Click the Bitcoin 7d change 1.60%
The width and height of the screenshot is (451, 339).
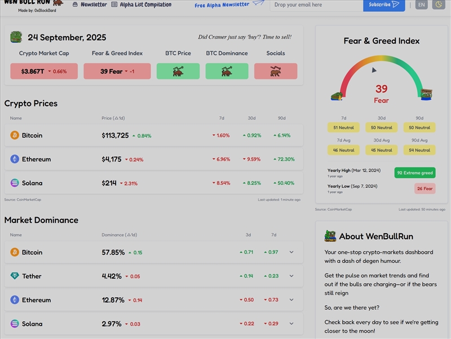point(221,135)
